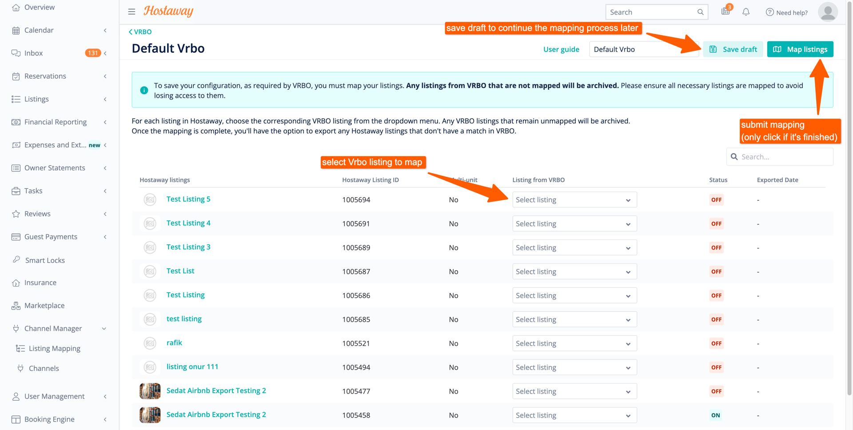
Task: Toggle the OFF status for Test List
Action: (x=716, y=272)
